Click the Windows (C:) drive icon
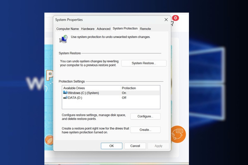 point(65,92)
